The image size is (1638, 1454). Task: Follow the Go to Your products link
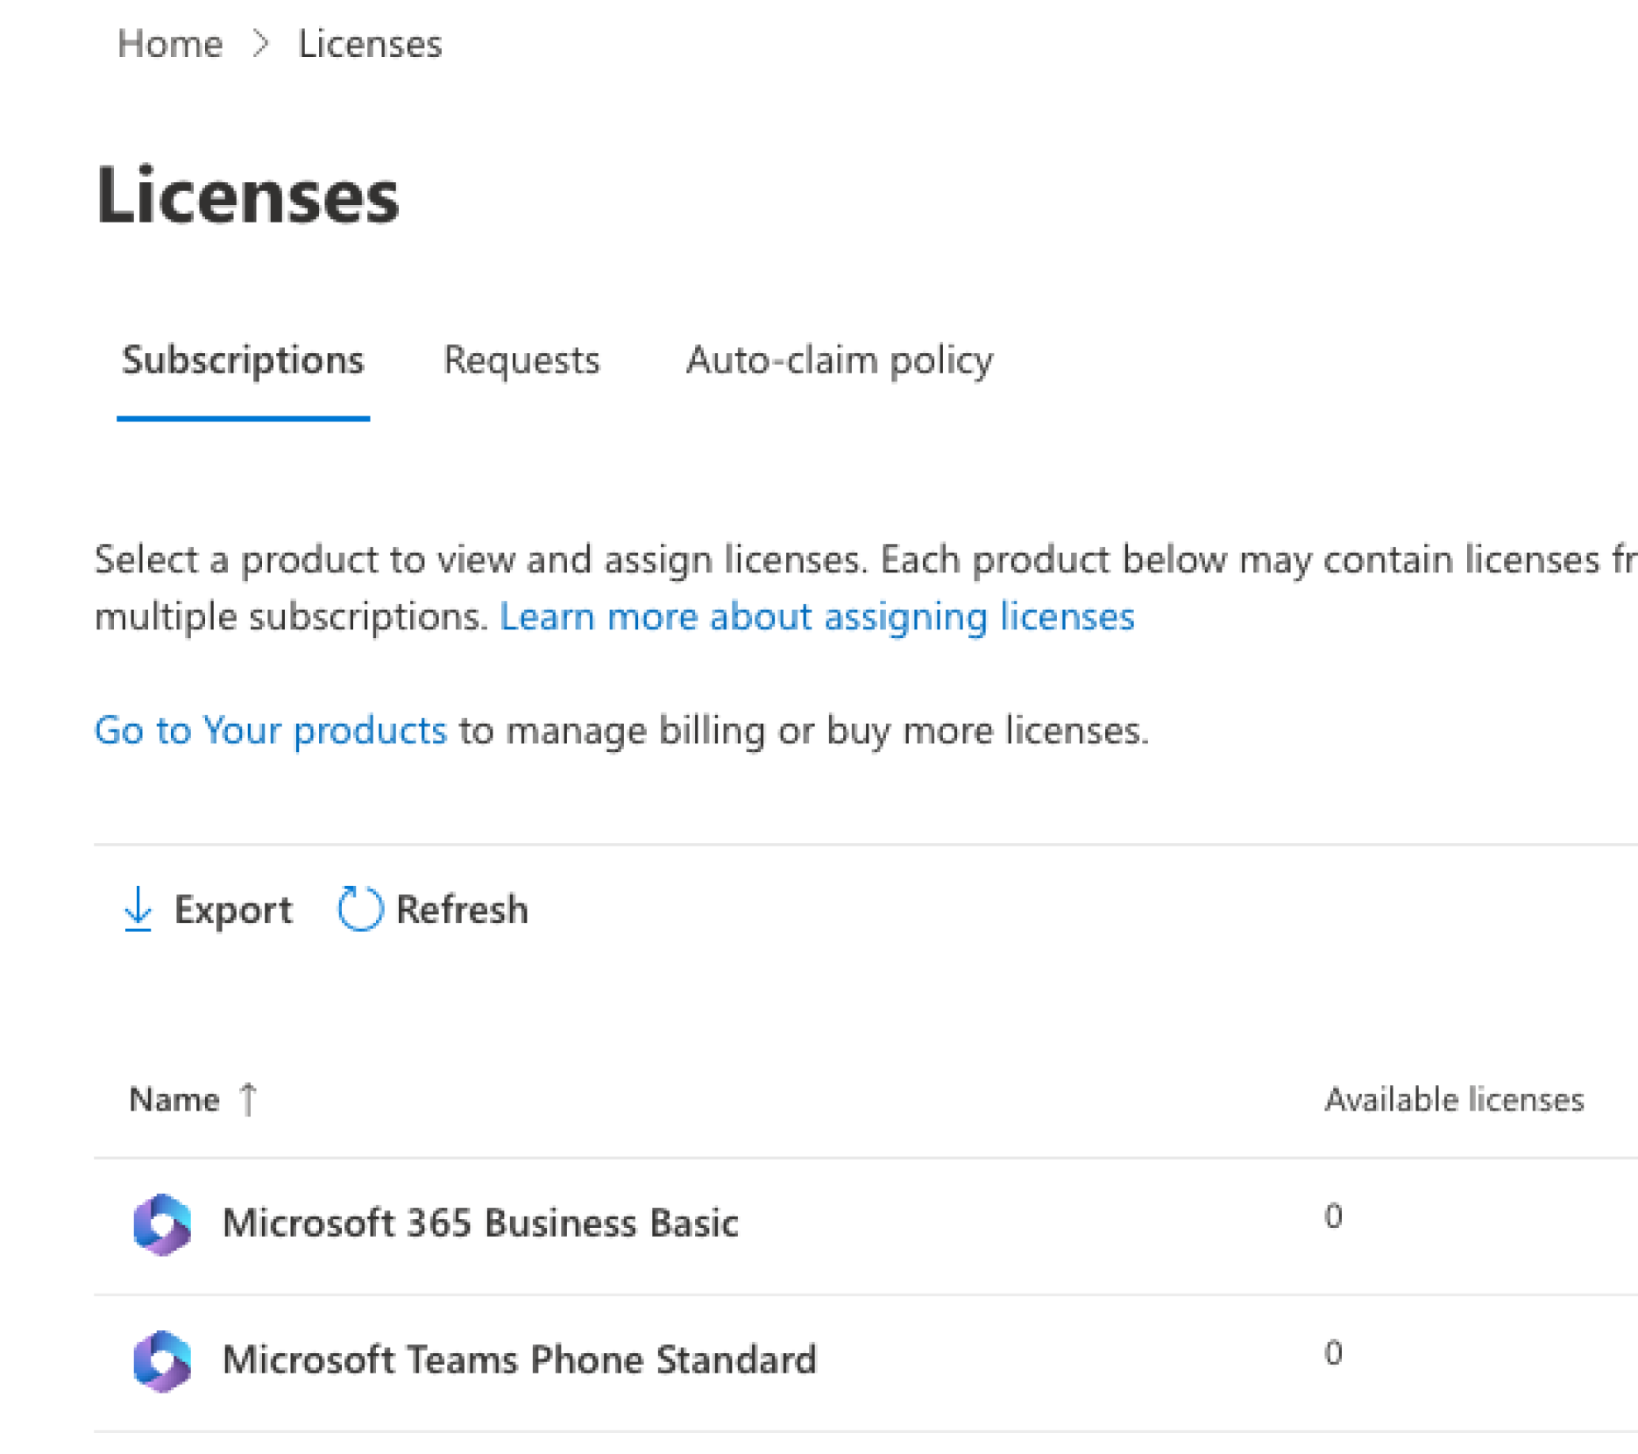(x=271, y=730)
